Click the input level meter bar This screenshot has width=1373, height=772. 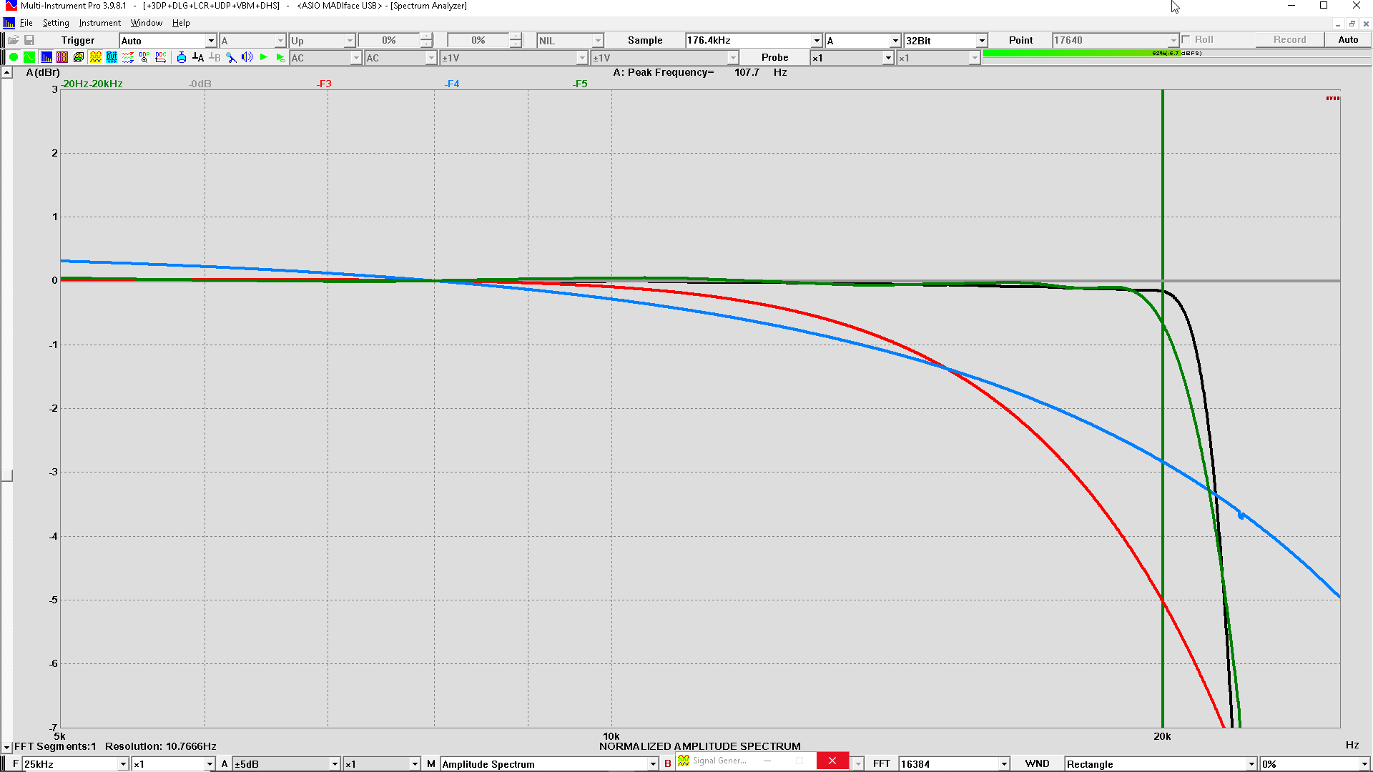[x=1176, y=54]
